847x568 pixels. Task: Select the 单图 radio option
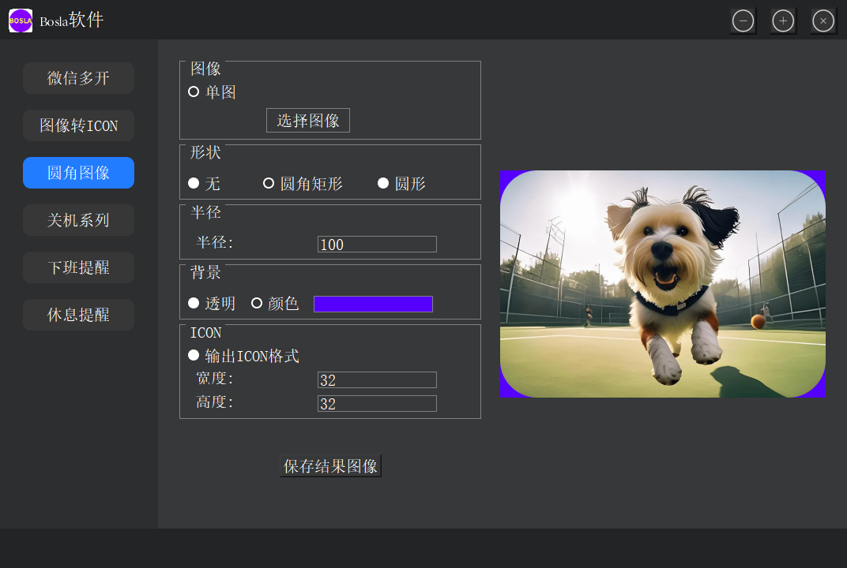pos(194,92)
